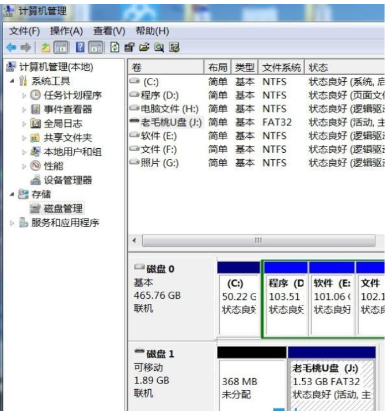Click the green Refresh icon in toolbar
This screenshot has width=388, height=414.
coord(115,48)
